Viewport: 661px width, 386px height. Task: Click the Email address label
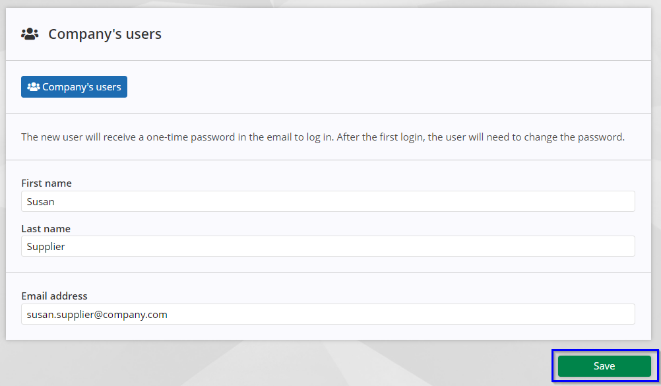[54, 296]
